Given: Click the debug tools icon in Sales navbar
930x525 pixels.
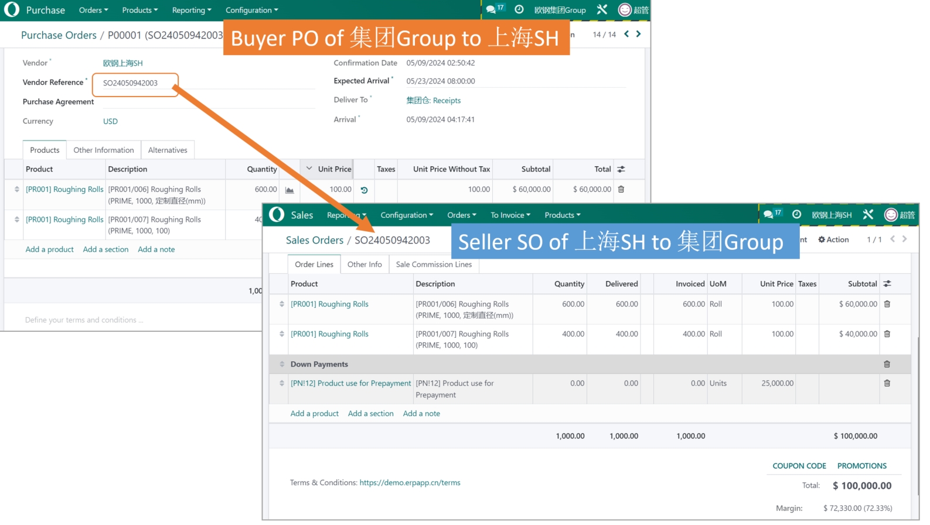Looking at the screenshot, I should click(868, 215).
